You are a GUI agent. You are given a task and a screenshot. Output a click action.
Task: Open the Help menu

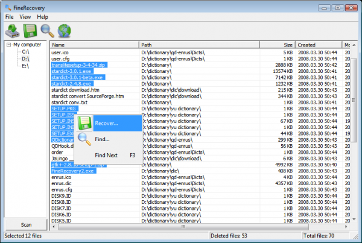[x=42, y=17]
